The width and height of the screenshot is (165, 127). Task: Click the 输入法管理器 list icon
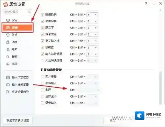pos(8,77)
